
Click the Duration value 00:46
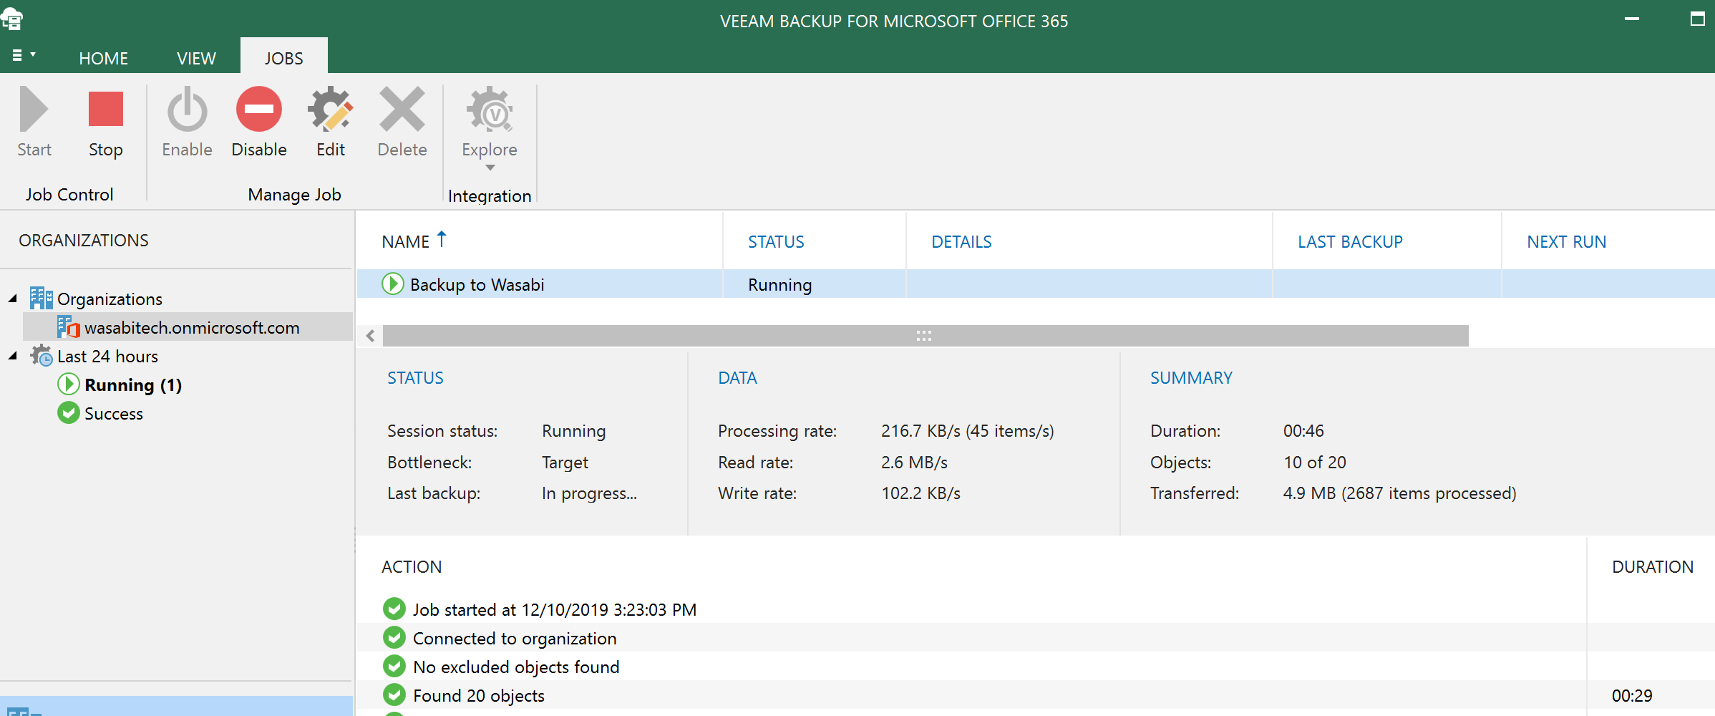1303,430
